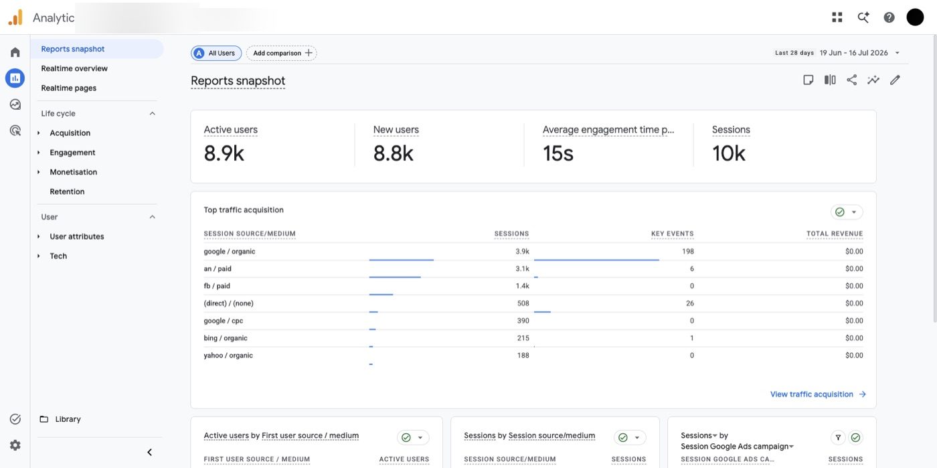Share this report icon
Image resolution: width=937 pixels, height=468 pixels.
point(851,80)
